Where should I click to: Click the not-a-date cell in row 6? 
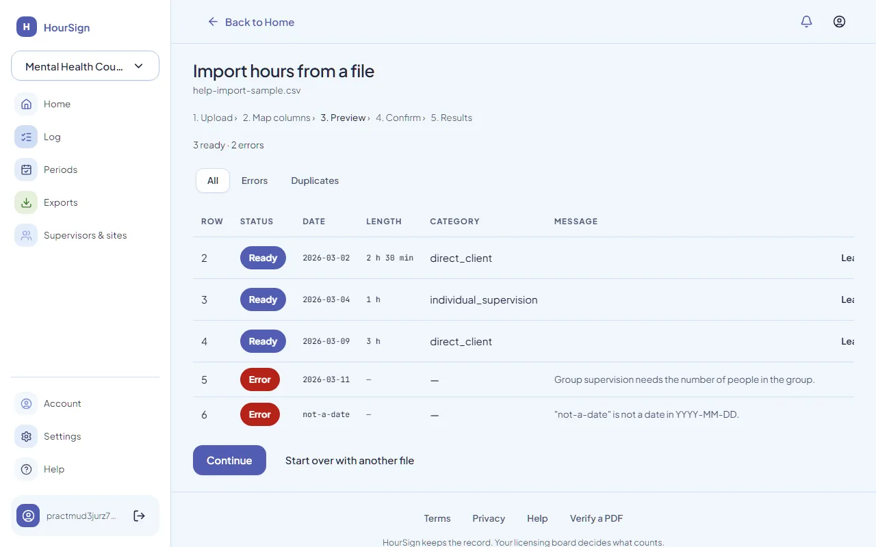(x=326, y=414)
